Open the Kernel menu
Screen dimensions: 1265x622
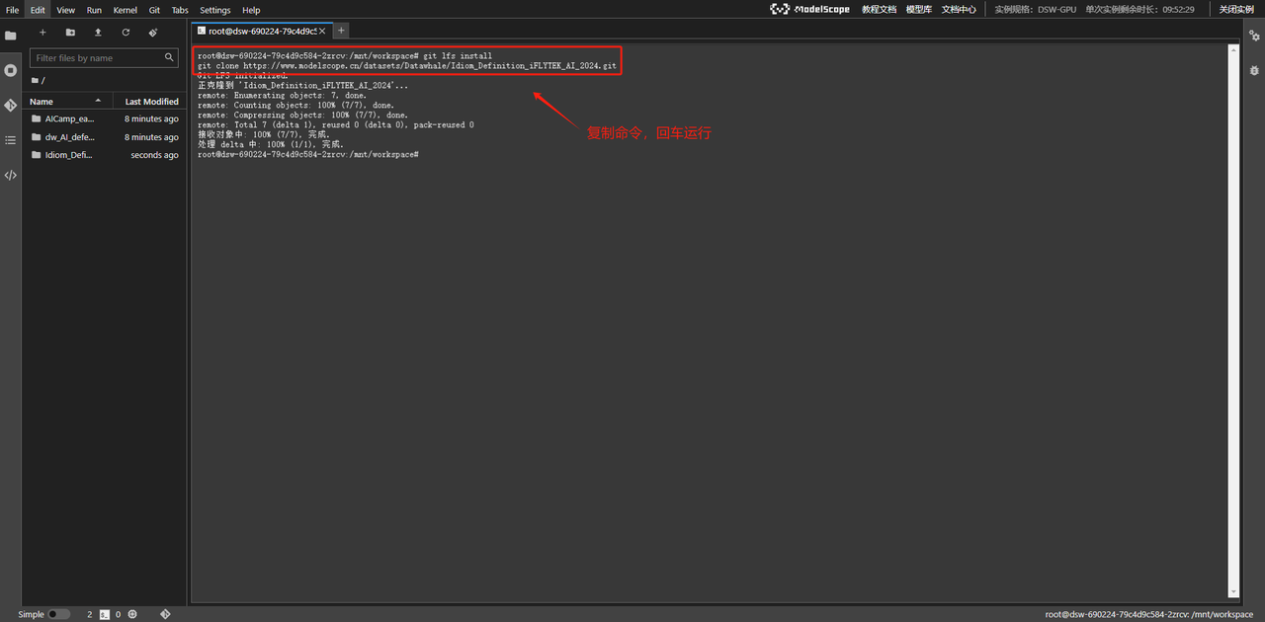point(126,10)
